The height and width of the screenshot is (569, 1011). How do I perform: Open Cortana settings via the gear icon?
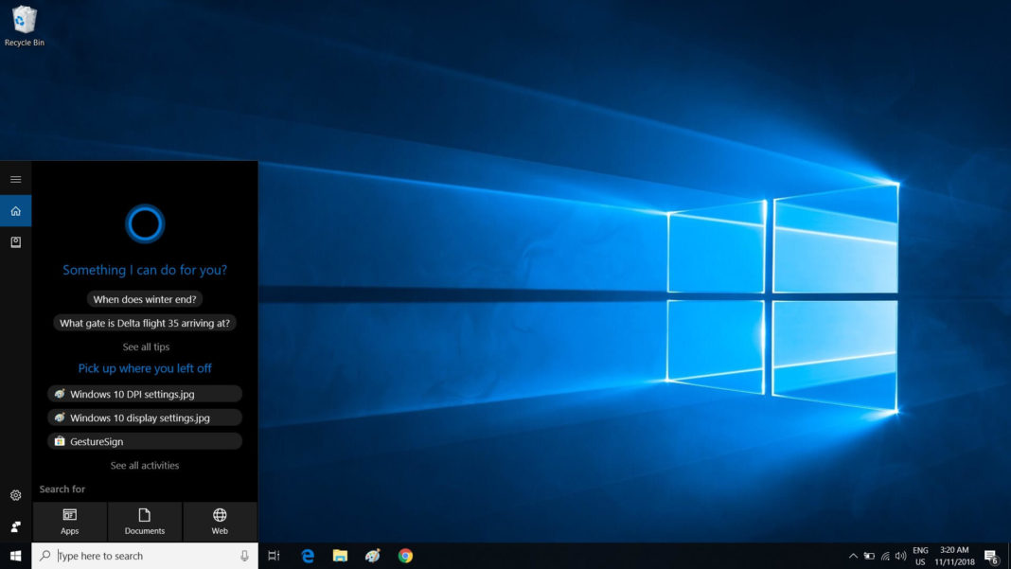pos(15,495)
